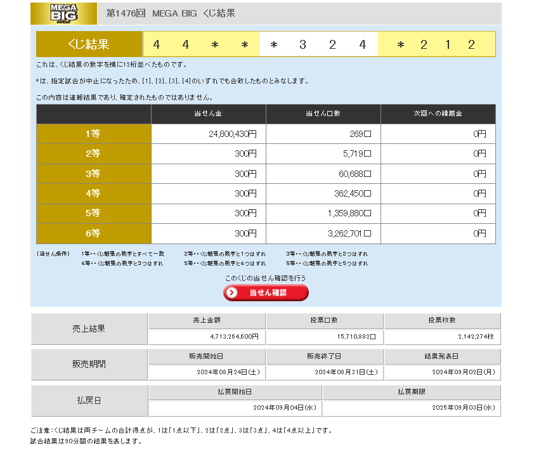Click the 1等 row header
534x449 pixels.
[x=94, y=134]
